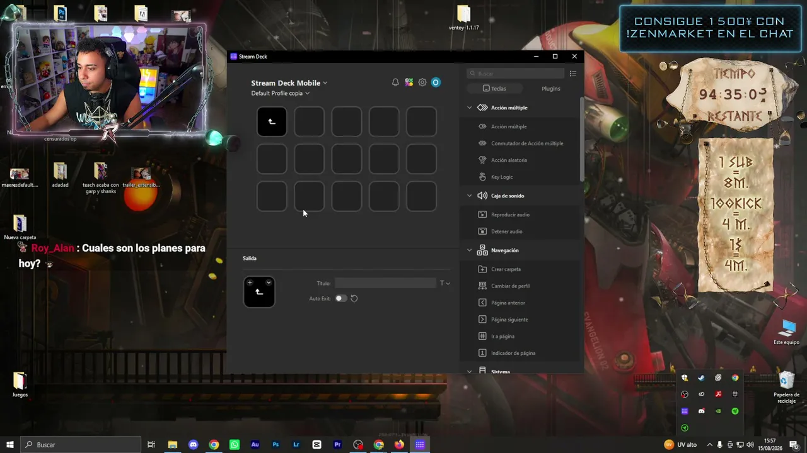Open File Explorer from the taskbar
This screenshot has height=453, width=807.
point(172,445)
